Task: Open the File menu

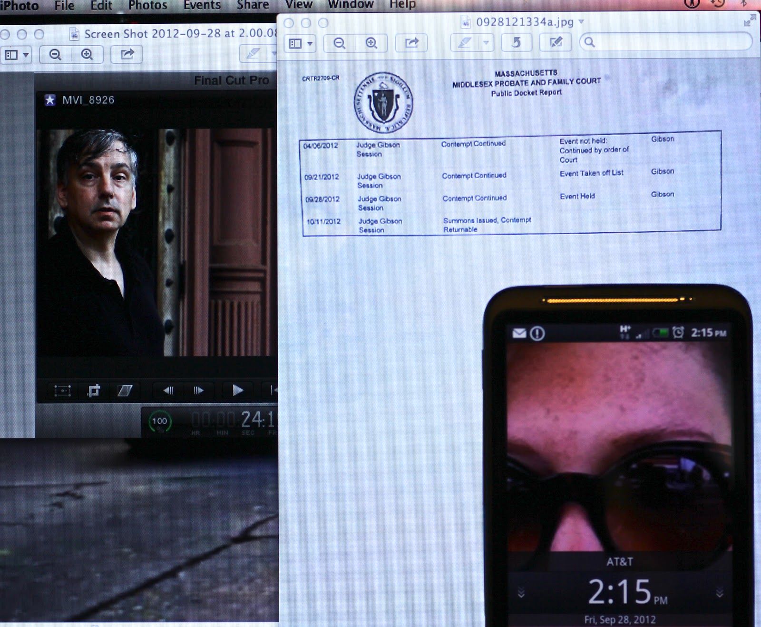Action: coord(64,5)
